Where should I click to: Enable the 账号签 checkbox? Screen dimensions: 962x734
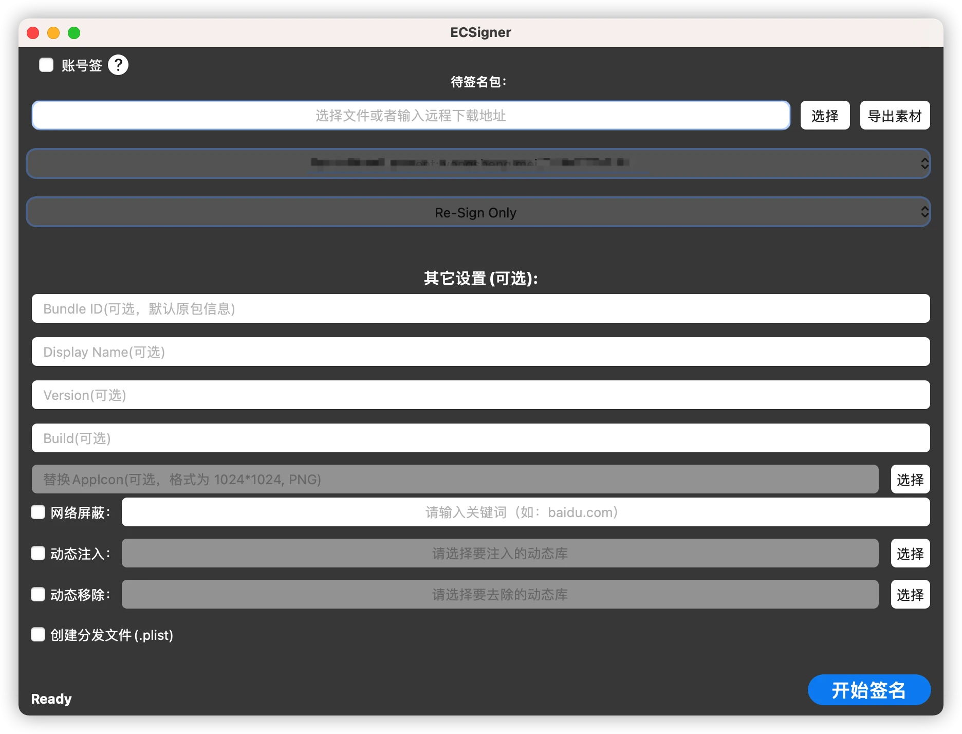46,65
